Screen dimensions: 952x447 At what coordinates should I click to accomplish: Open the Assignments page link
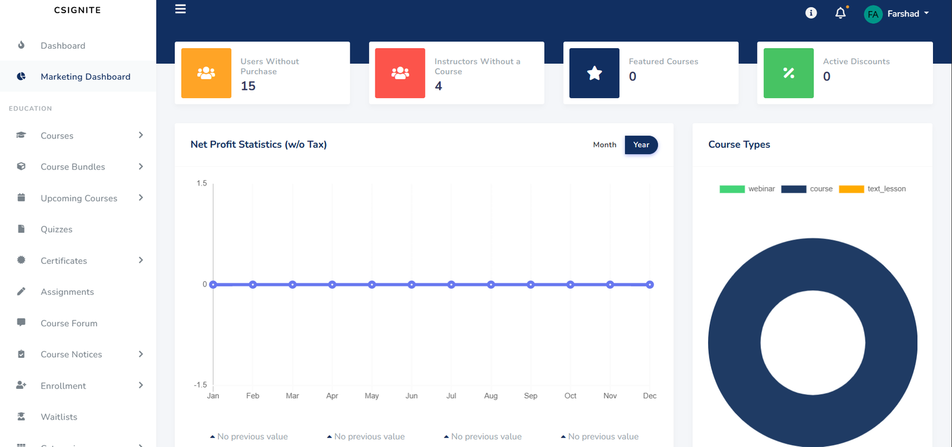coord(67,292)
